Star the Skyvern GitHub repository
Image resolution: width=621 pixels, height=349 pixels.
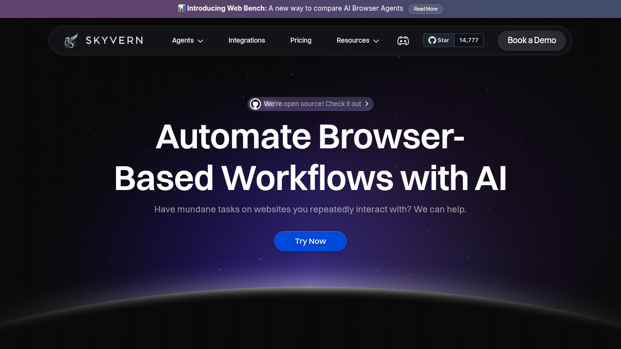[x=438, y=40]
